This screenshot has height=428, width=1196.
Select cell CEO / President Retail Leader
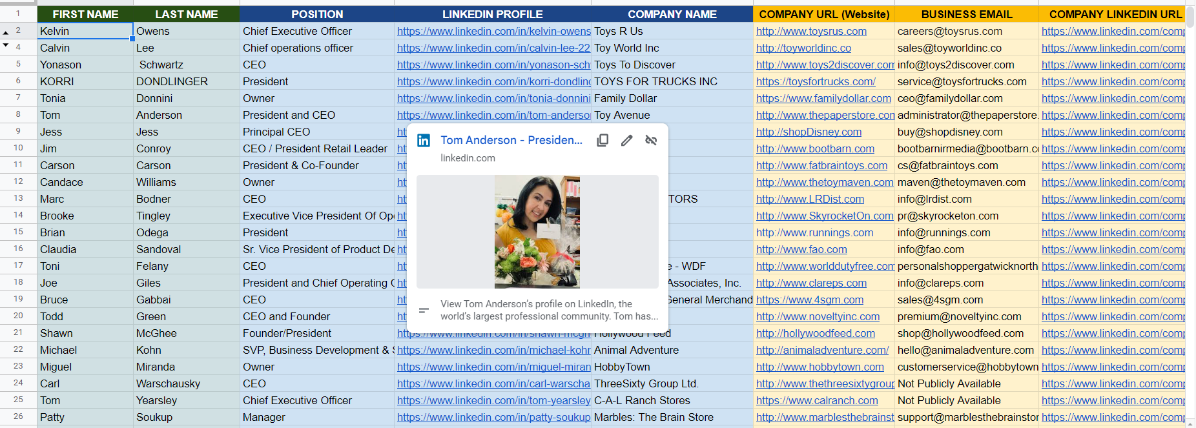point(317,148)
